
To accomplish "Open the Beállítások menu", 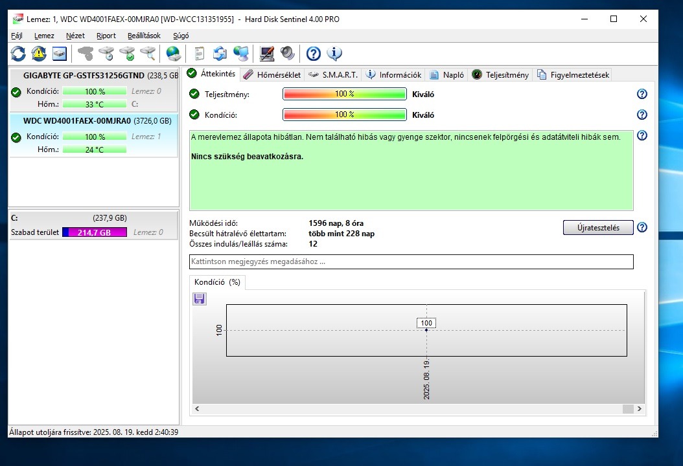I will click(x=144, y=36).
